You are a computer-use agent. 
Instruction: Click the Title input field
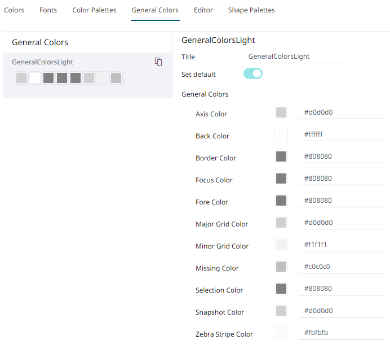pos(295,56)
